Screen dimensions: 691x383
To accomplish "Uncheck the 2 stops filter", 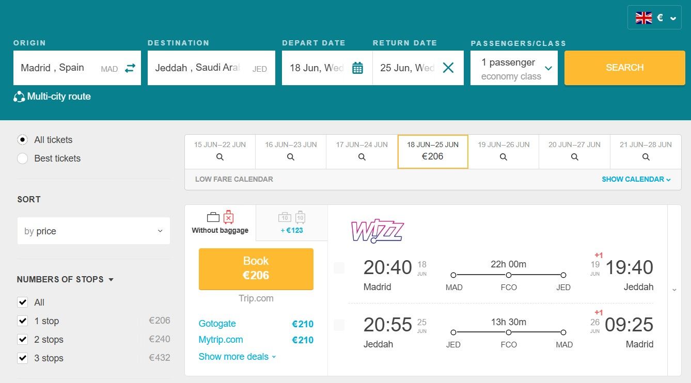I will tap(22, 339).
